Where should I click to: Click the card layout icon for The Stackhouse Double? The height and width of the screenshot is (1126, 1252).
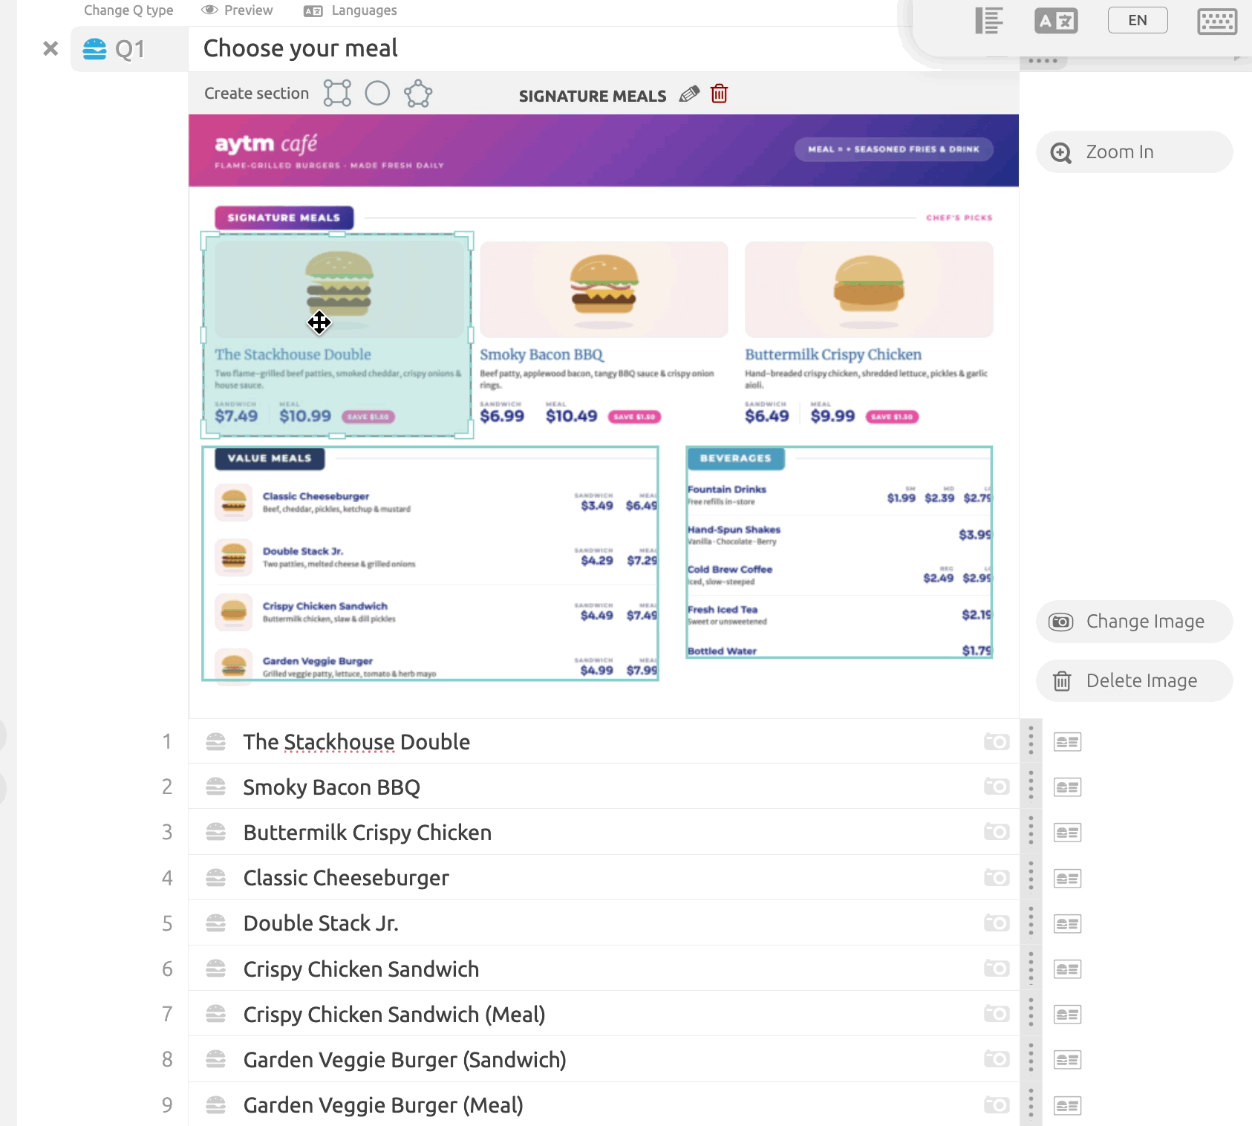point(1067,742)
